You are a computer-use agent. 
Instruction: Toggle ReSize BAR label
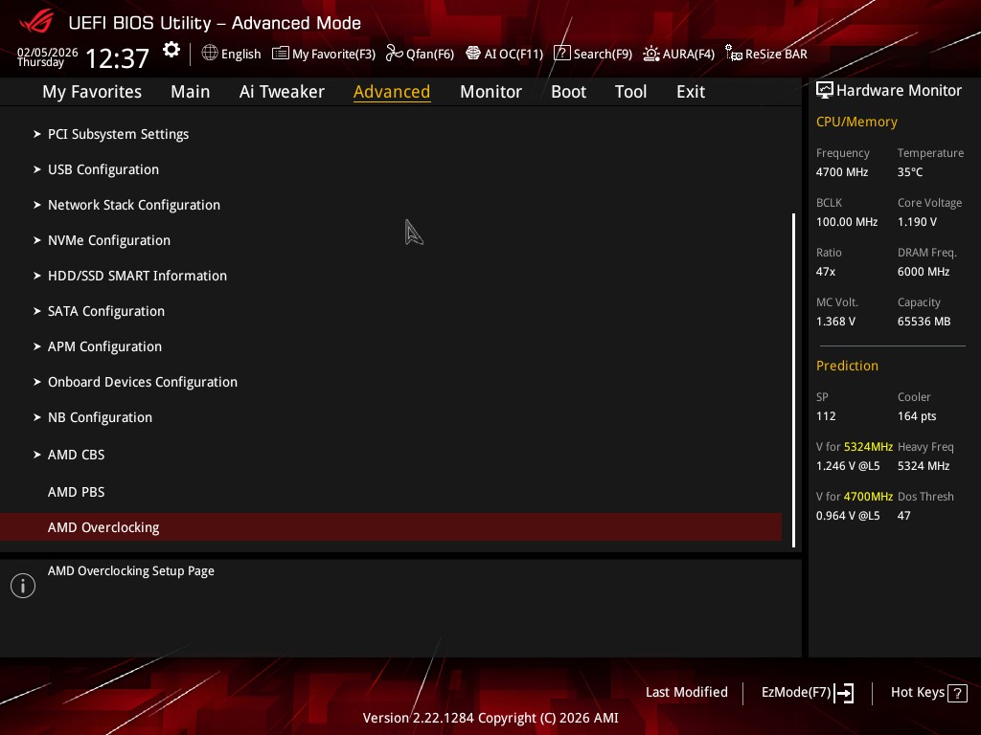(776, 55)
